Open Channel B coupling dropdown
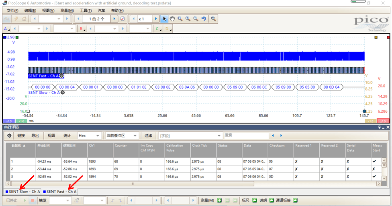Viewport: 392px width, 206px height. (x=140, y=29)
